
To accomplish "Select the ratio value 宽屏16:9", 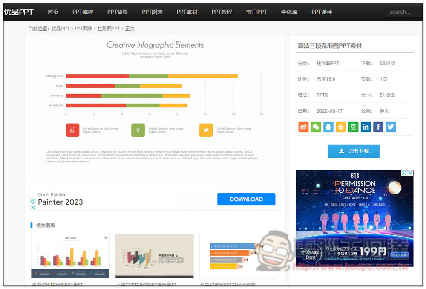I will 326,79.
